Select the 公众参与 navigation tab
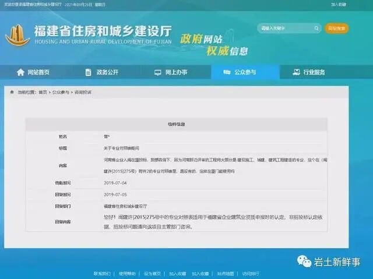Viewport: 373px width, 279px height. [245, 72]
